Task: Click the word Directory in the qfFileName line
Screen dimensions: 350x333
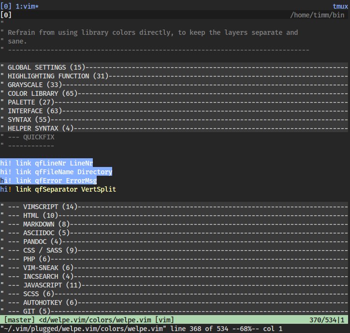Action: pos(95,172)
